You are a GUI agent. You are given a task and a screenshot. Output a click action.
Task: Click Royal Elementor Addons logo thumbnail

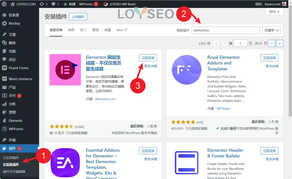coord(187,70)
